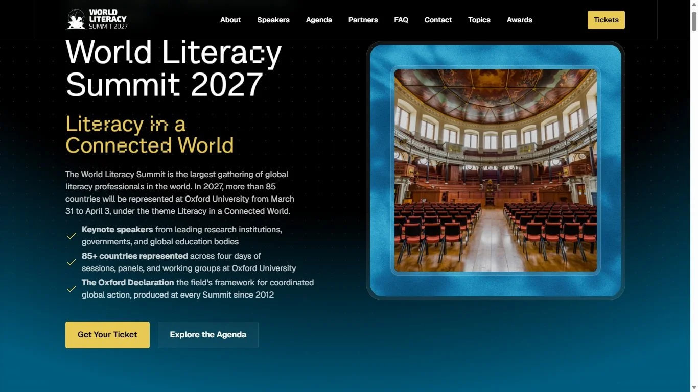Click the yellow Tickets button in header
This screenshot has width=698, height=392.
pos(606,20)
